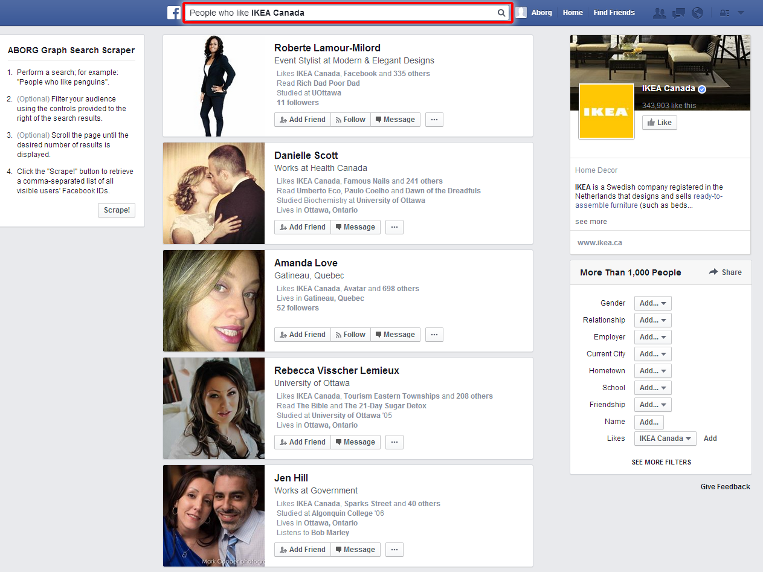The image size is (763, 572).
Task: Click Give Feedback link
Action: (x=726, y=487)
